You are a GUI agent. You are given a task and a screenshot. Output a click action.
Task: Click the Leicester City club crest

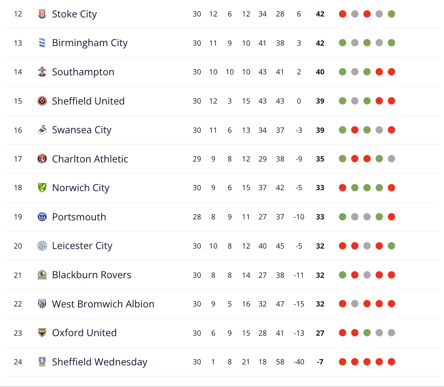tap(42, 246)
